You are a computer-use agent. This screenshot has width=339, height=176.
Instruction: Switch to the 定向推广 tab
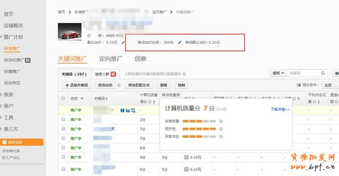coord(111,59)
